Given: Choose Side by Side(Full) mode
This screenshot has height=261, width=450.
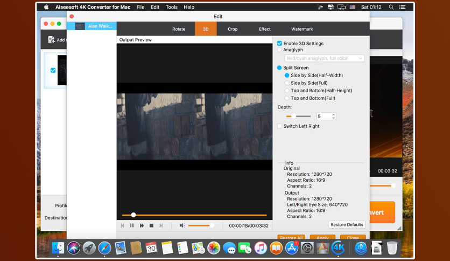Looking at the screenshot, I should coord(287,83).
